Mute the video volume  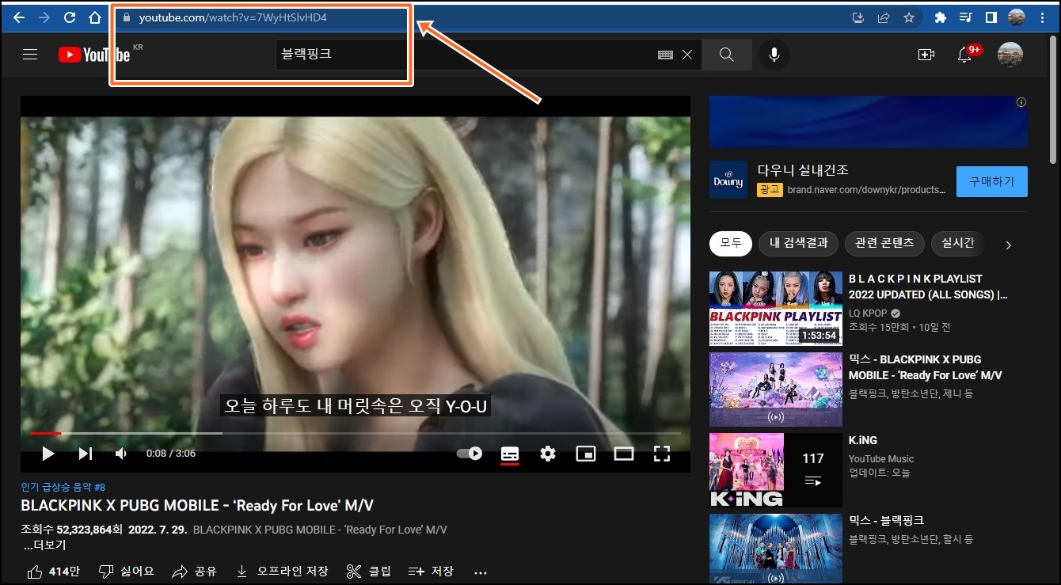click(x=120, y=454)
